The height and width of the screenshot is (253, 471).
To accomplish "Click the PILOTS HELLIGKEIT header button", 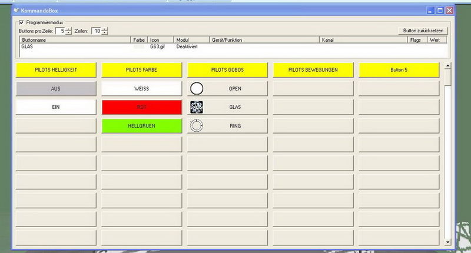I will pos(56,70).
